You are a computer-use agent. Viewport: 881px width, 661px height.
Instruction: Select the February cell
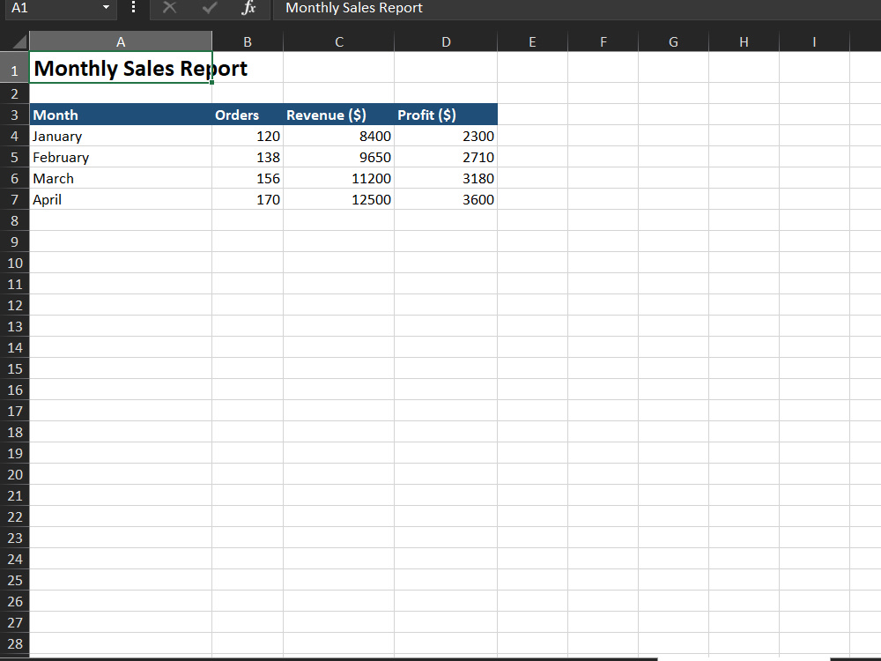(121, 158)
